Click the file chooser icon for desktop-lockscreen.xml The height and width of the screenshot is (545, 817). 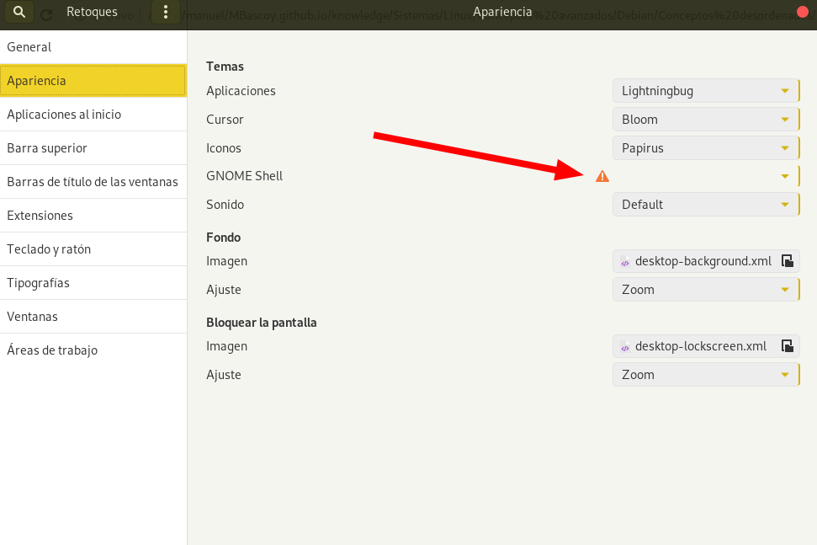tap(787, 346)
